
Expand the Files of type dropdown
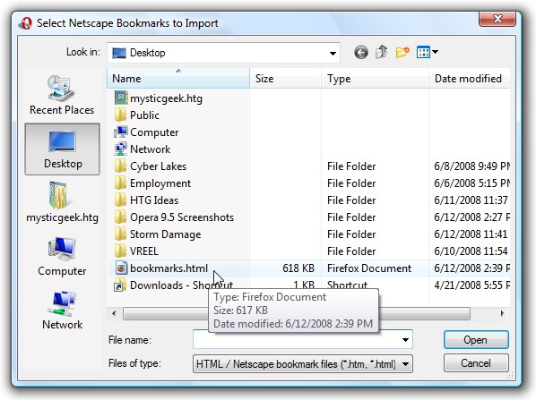point(405,364)
